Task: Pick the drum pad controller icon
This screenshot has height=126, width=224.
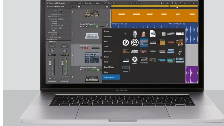Action: point(162,34)
